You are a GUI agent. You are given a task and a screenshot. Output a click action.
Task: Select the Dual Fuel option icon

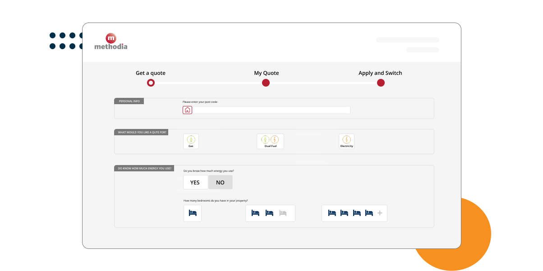point(270,141)
